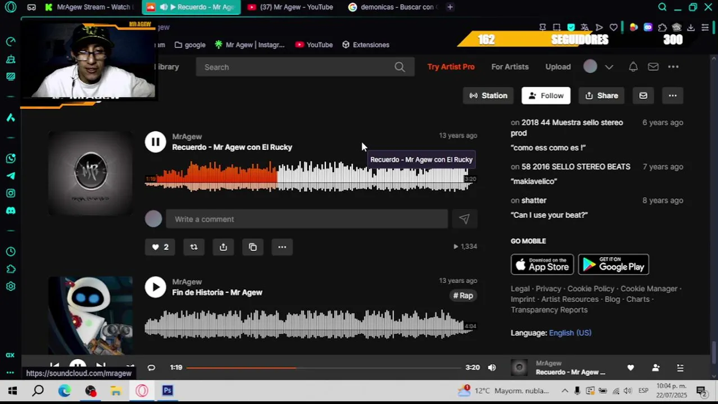Open the google bookmarks folder
Viewport: 718px width, 404px height.
coord(190,45)
